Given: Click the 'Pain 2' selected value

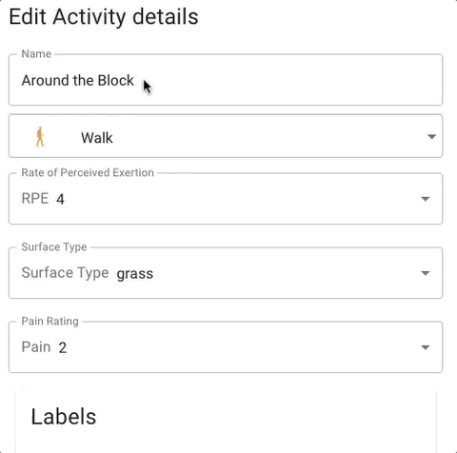Looking at the screenshot, I should pyautogui.click(x=44, y=347).
